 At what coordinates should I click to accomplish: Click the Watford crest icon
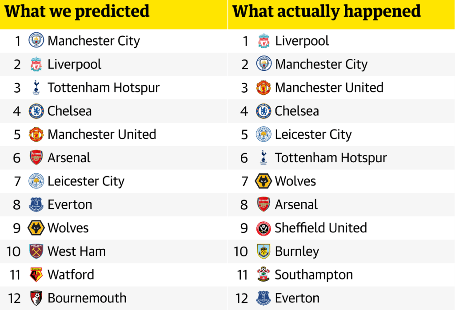pos(36,275)
